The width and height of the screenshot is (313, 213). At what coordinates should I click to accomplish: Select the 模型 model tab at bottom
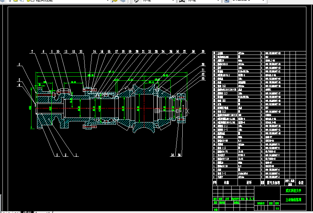(27, 212)
